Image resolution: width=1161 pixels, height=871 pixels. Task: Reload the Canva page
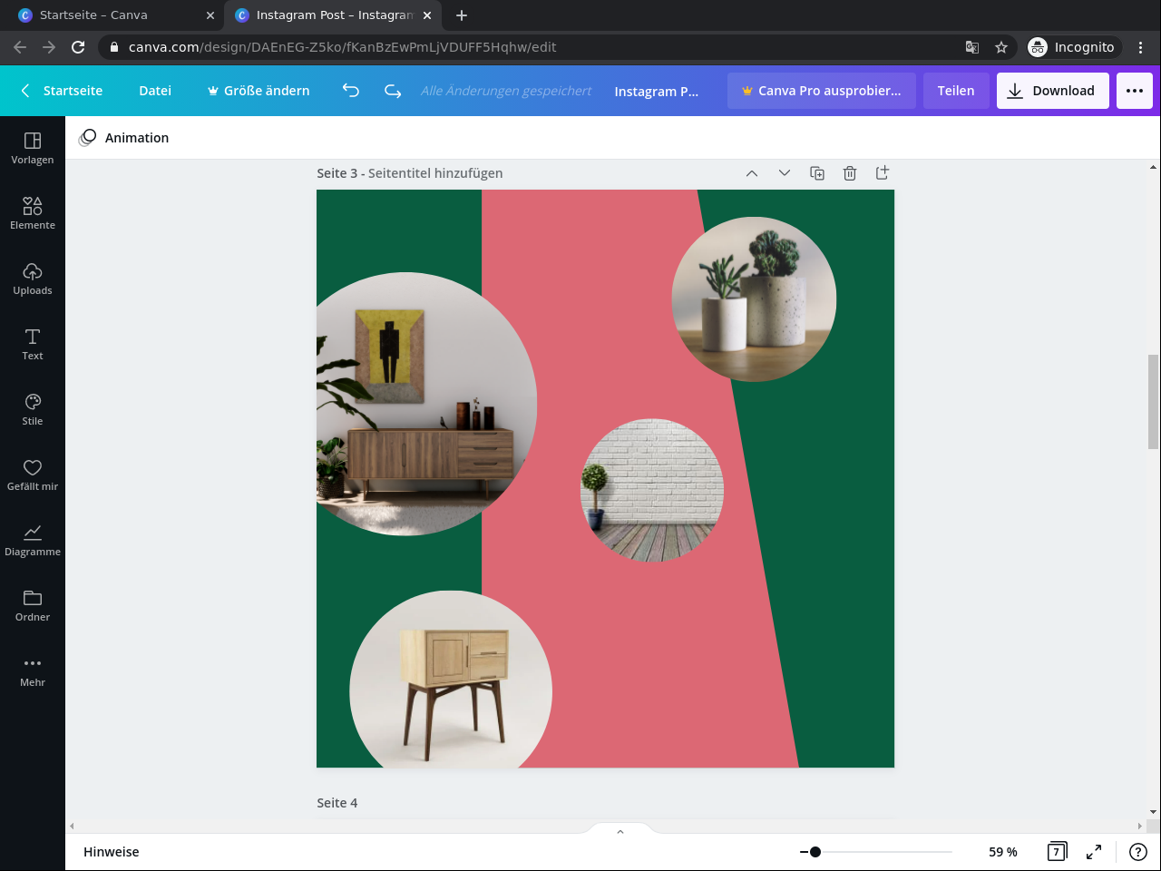pyautogui.click(x=78, y=47)
